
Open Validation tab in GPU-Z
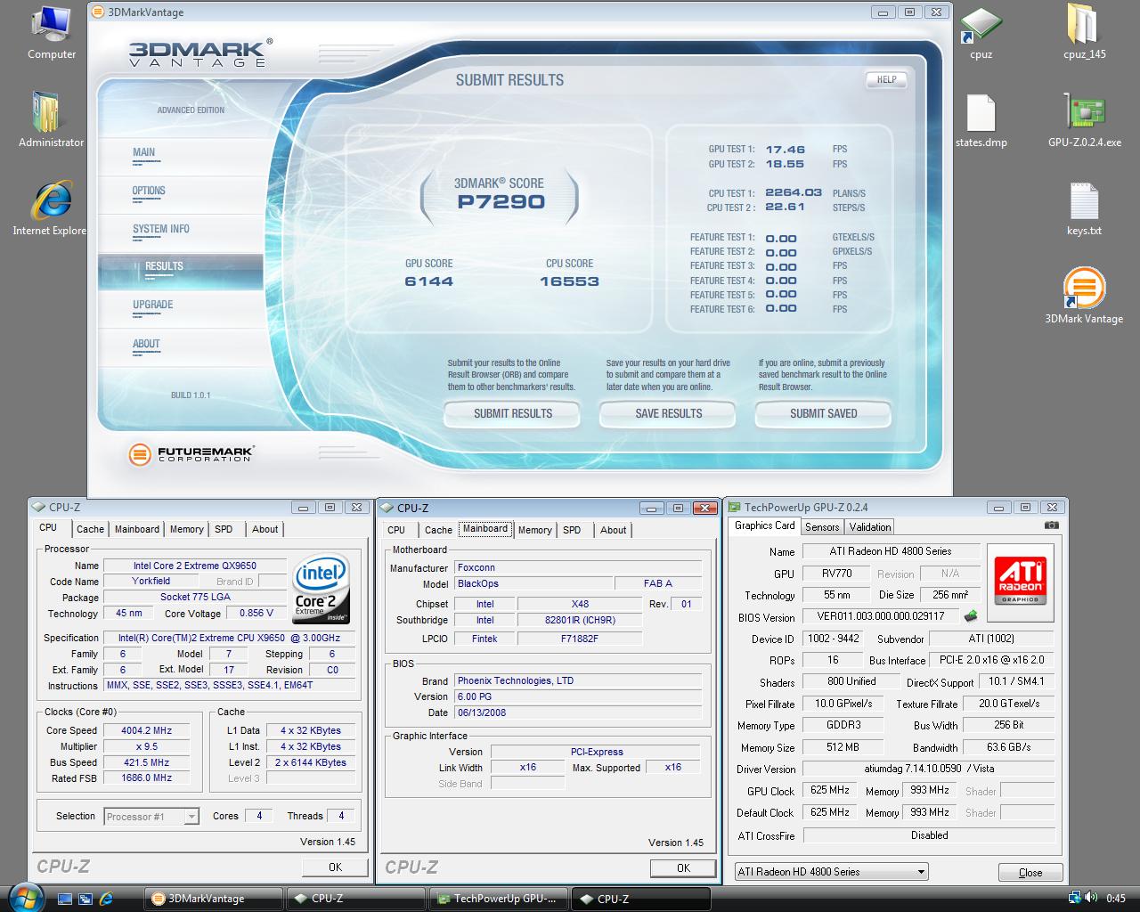pos(870,527)
